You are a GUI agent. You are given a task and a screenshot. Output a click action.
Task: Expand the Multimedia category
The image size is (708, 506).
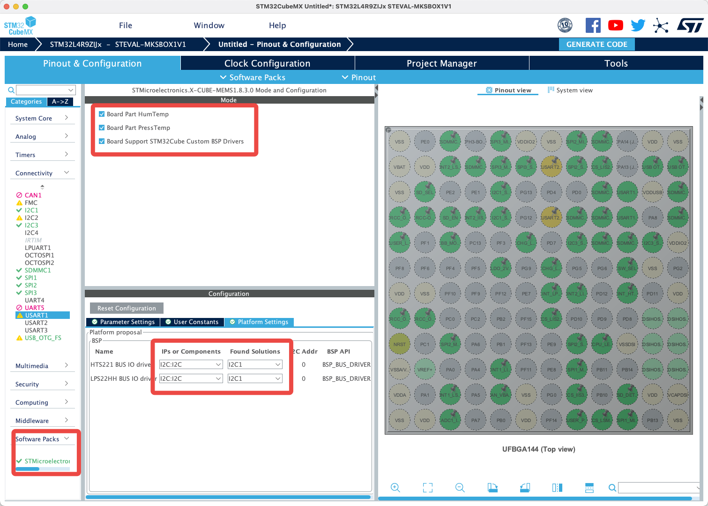(x=42, y=366)
